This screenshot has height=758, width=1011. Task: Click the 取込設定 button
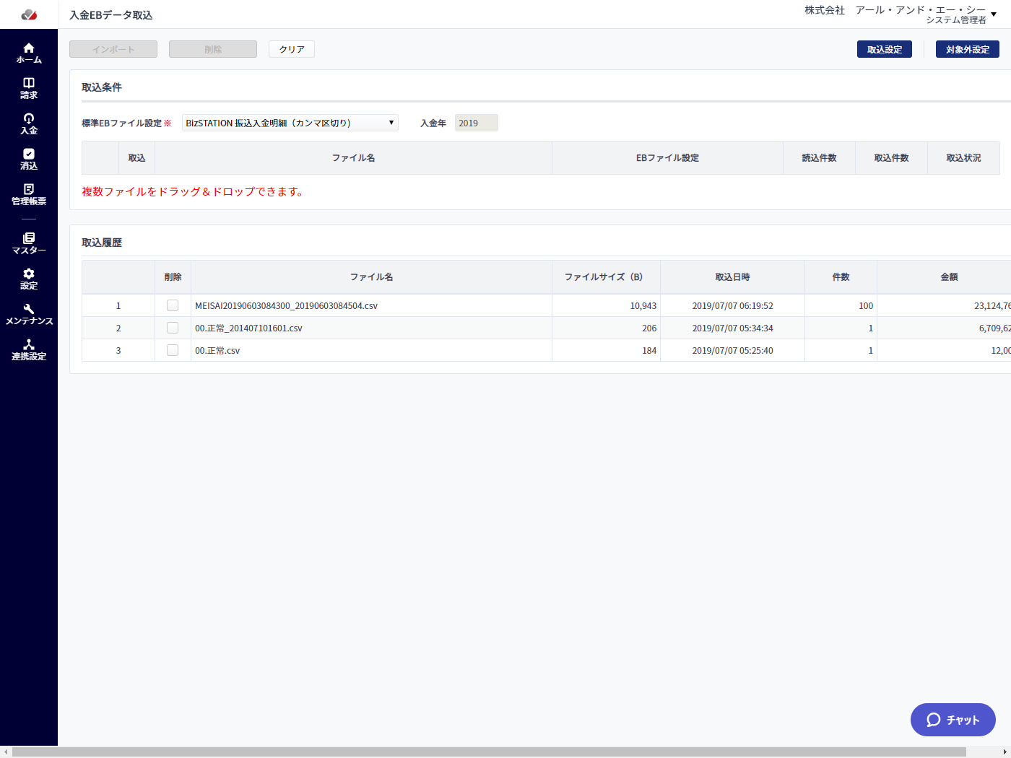885,49
